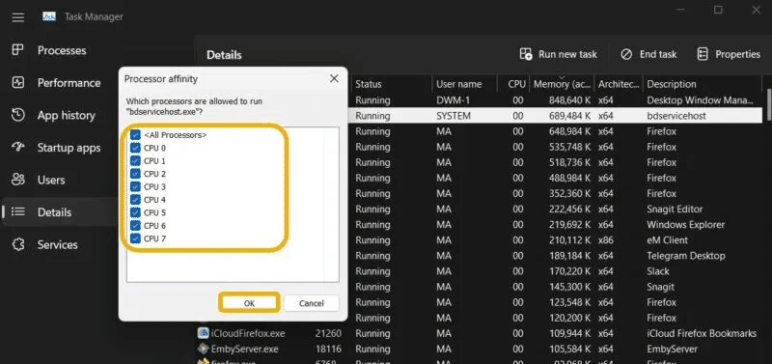Click the End task button label
772x364 pixels.
point(658,54)
